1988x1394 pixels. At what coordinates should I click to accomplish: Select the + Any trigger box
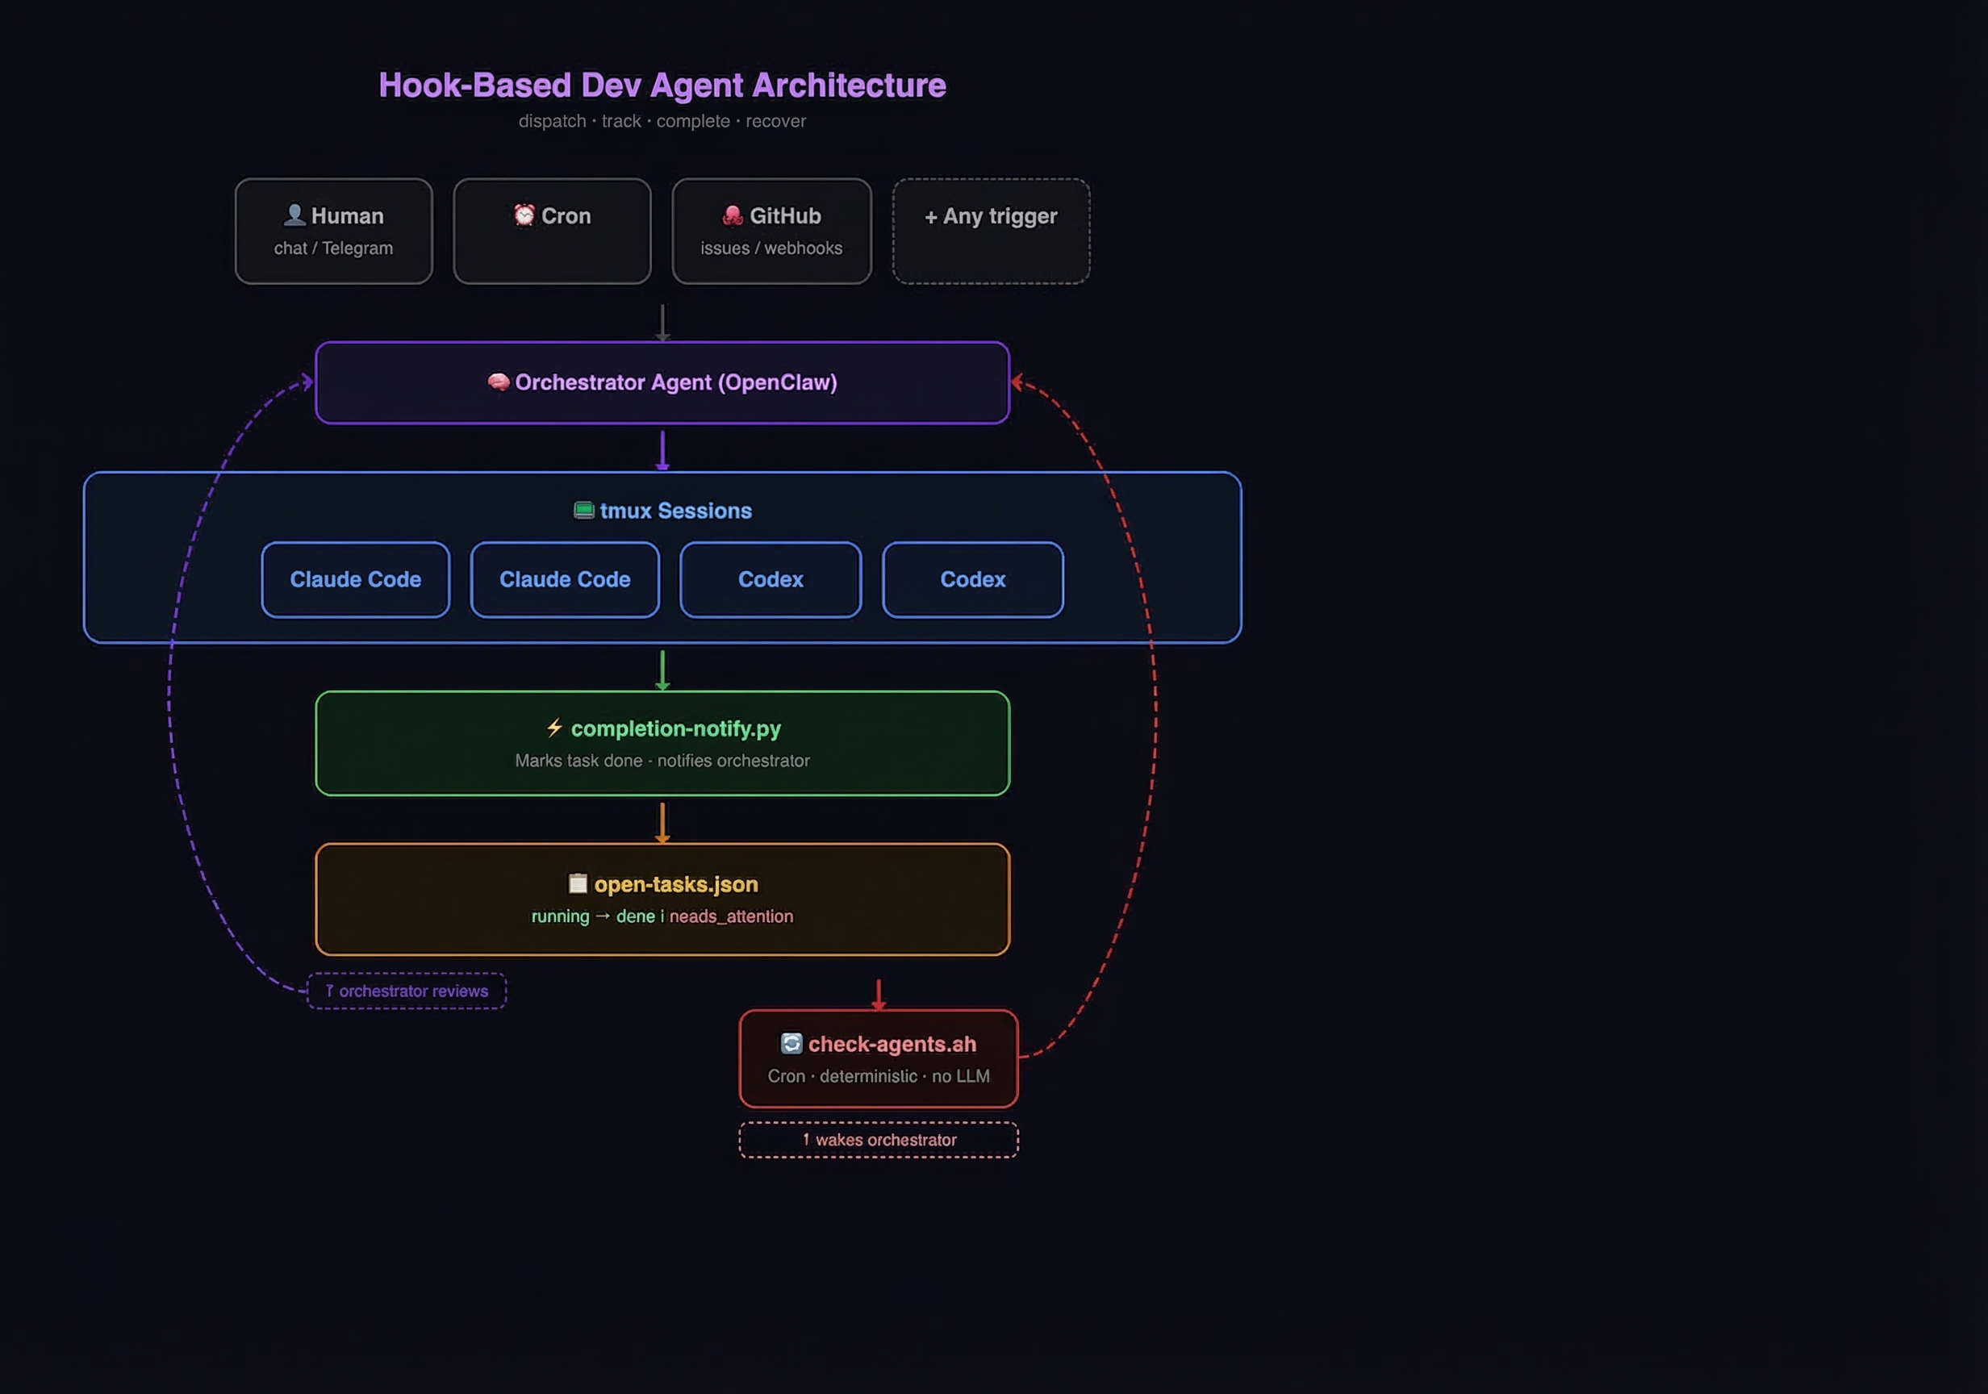pyautogui.click(x=991, y=230)
